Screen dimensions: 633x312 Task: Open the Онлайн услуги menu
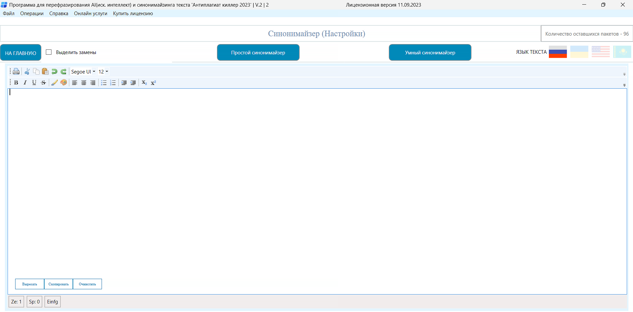click(91, 14)
